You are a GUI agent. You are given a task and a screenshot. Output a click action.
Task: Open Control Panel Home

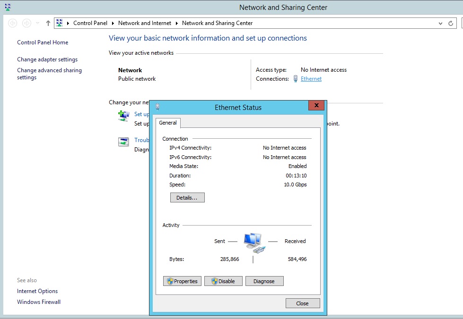tap(43, 42)
